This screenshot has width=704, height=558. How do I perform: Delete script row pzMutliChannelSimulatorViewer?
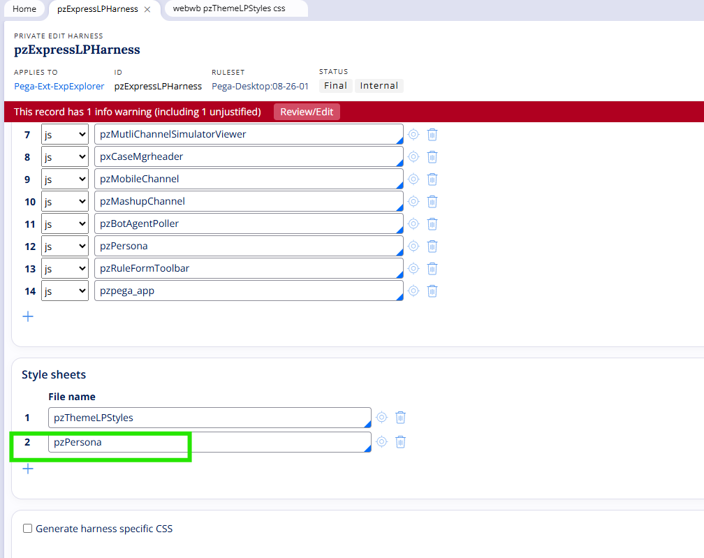point(432,134)
